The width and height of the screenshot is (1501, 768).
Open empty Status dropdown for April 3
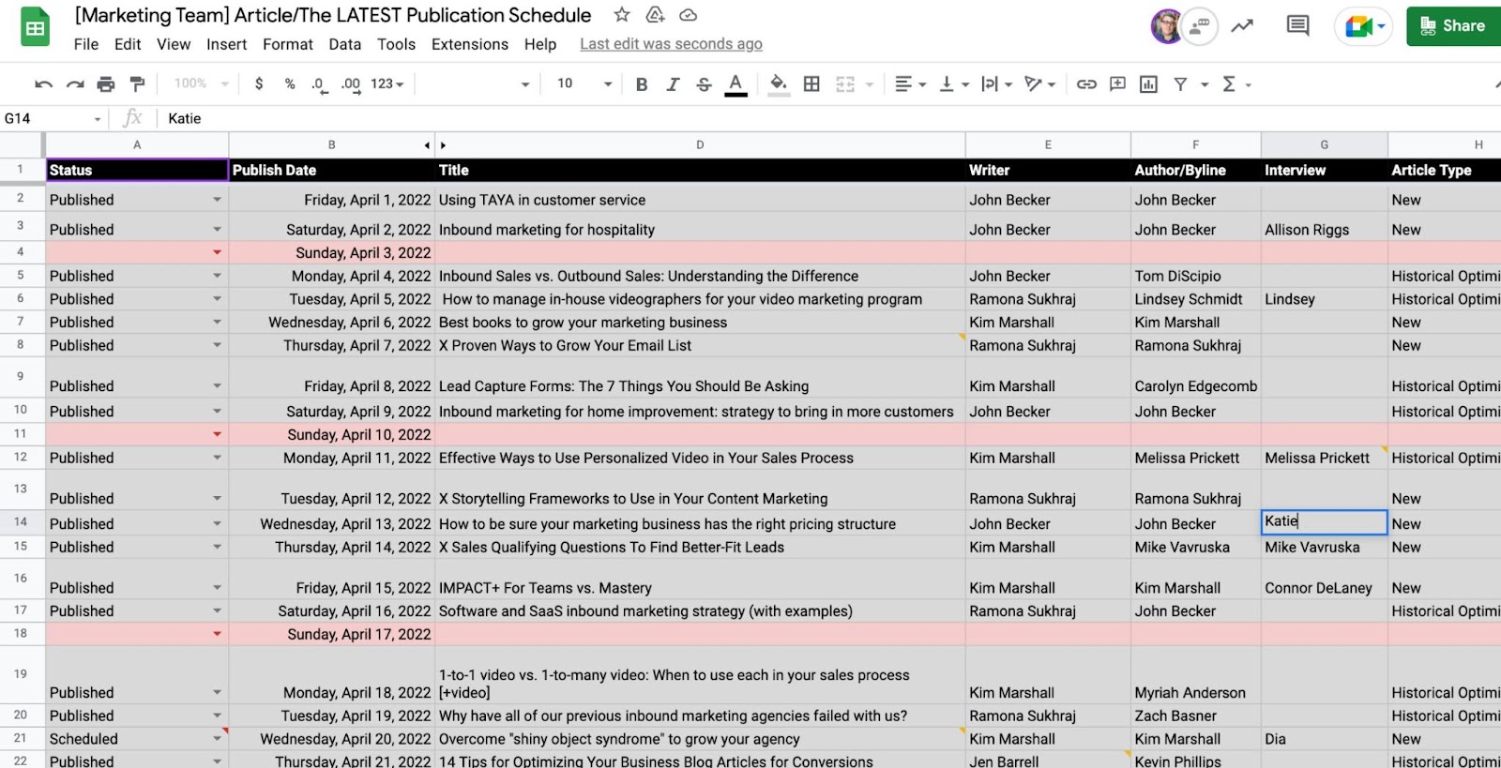(217, 252)
